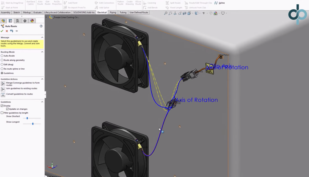Screen dimensions: 309x177
Task: Enable Filter guidelines by length checkbox
Action: 2,113
